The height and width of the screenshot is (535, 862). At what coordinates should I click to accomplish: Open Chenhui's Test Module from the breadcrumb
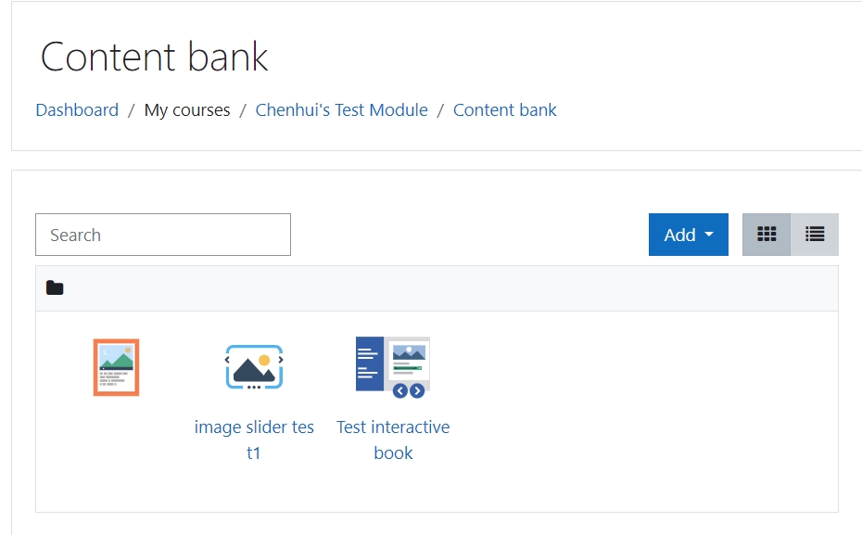341,109
